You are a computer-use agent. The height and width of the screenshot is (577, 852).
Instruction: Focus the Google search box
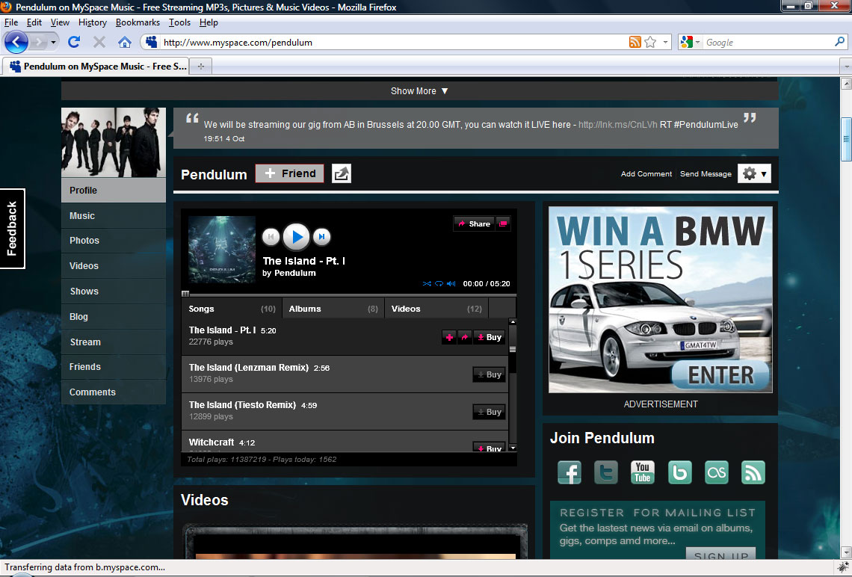click(x=768, y=43)
